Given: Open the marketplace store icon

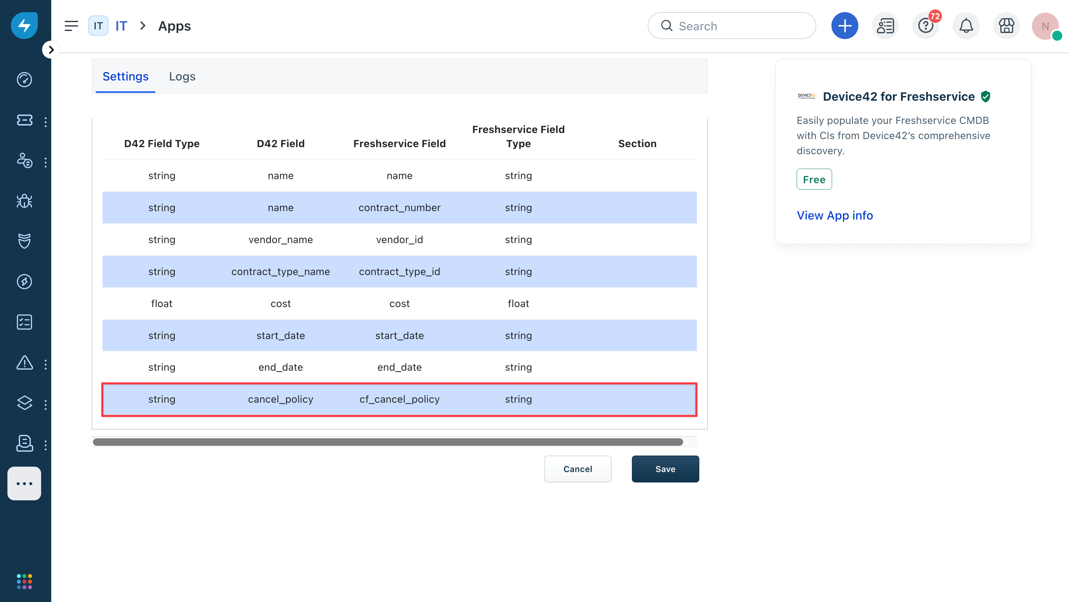Looking at the screenshot, I should pyautogui.click(x=1006, y=25).
